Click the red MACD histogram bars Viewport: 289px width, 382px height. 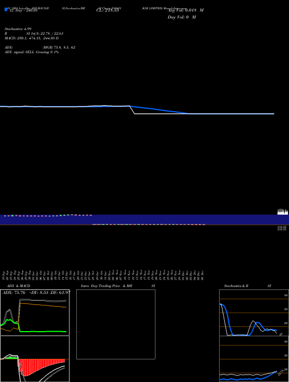tap(42, 366)
